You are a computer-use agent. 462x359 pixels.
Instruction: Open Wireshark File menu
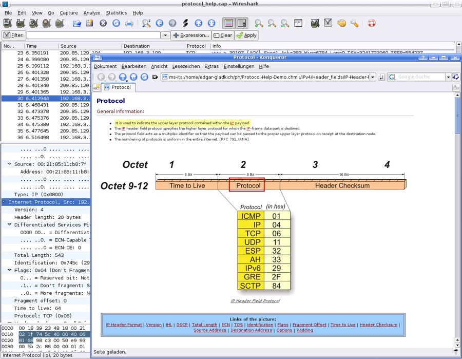[x=8, y=13]
